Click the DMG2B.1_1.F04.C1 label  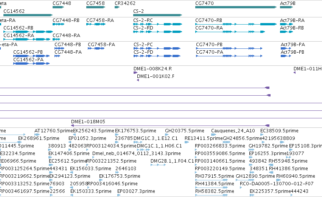pos(172,161)
